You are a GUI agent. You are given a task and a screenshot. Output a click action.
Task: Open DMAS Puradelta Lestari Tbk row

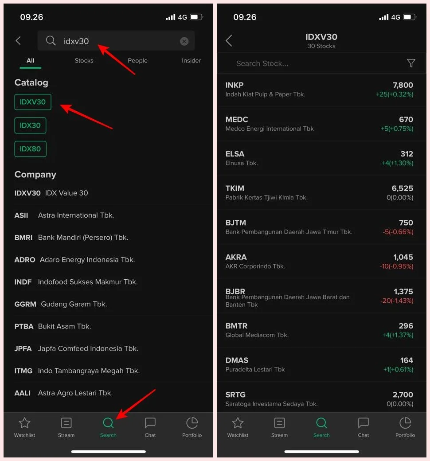tap(321, 365)
